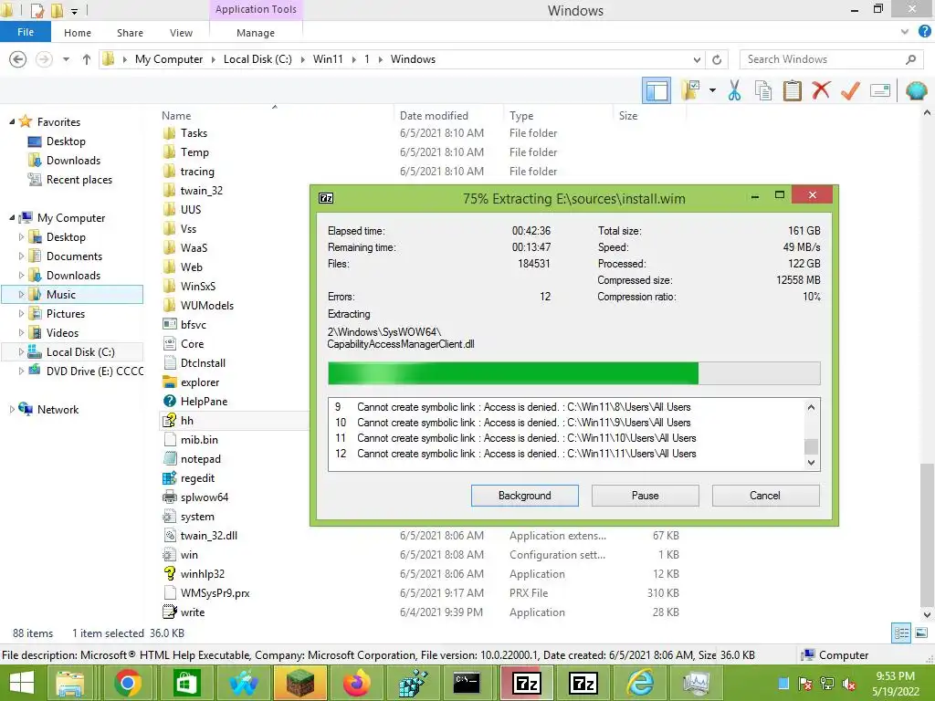This screenshot has width=935, height=701.
Task: Switch to the View ribbon tab
Action: click(x=181, y=33)
